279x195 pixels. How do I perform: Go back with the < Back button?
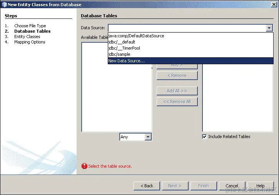[147, 186]
